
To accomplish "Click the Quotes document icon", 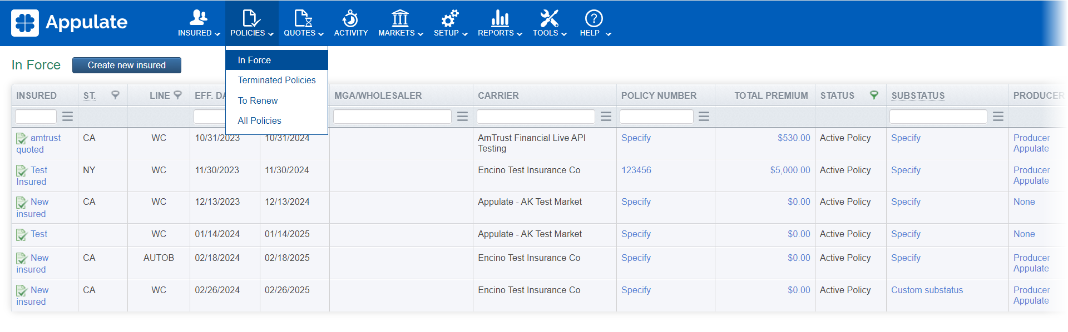I will pos(303,18).
